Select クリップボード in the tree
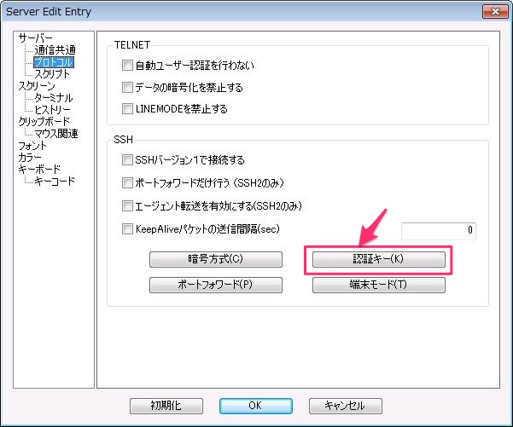 click(x=44, y=122)
